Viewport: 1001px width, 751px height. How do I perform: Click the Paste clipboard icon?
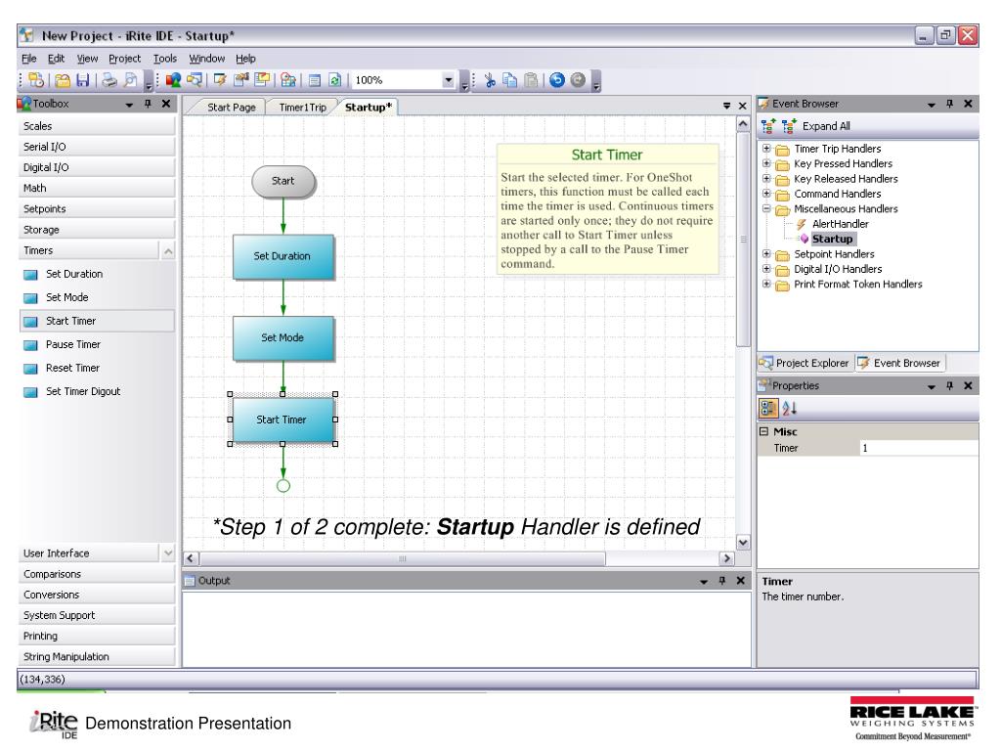click(x=531, y=80)
